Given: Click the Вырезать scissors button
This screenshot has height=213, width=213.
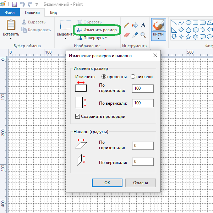Looking at the screenshot, I should coord(34,22).
